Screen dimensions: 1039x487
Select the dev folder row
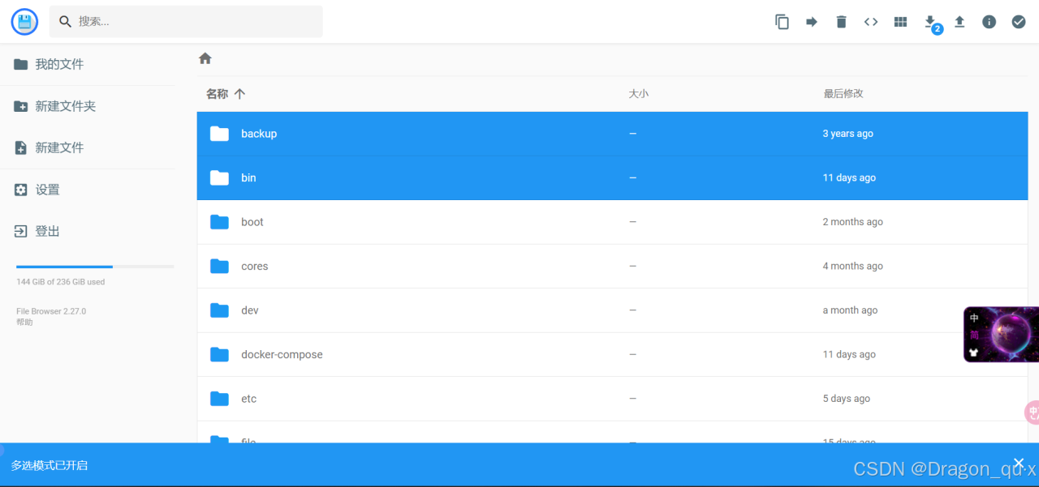(x=612, y=310)
